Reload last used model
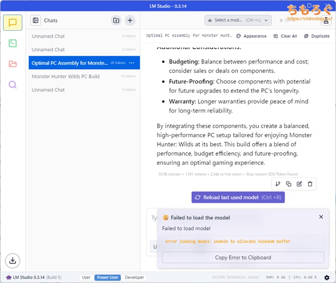 pyautogui.click(x=238, y=197)
